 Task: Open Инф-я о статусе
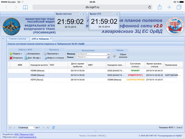pyautogui.click(x=54, y=58)
